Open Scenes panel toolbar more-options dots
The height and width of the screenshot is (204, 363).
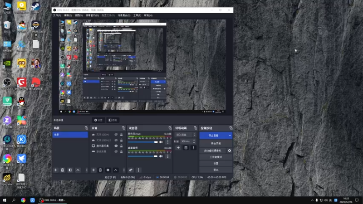tap(87, 170)
